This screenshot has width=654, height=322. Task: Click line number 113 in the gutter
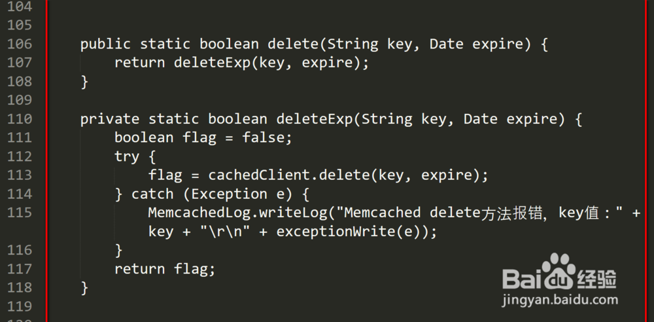click(19, 175)
